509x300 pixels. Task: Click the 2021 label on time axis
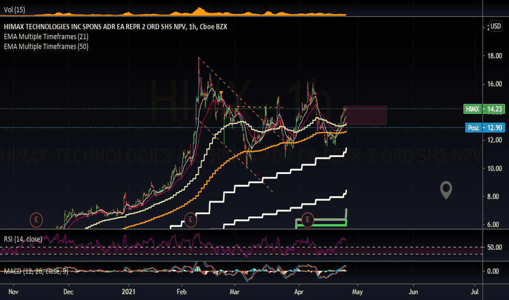[x=128, y=292]
